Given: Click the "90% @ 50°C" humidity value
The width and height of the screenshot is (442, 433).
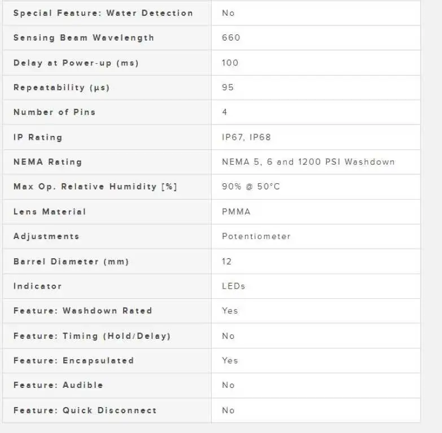Looking at the screenshot, I should [251, 187].
